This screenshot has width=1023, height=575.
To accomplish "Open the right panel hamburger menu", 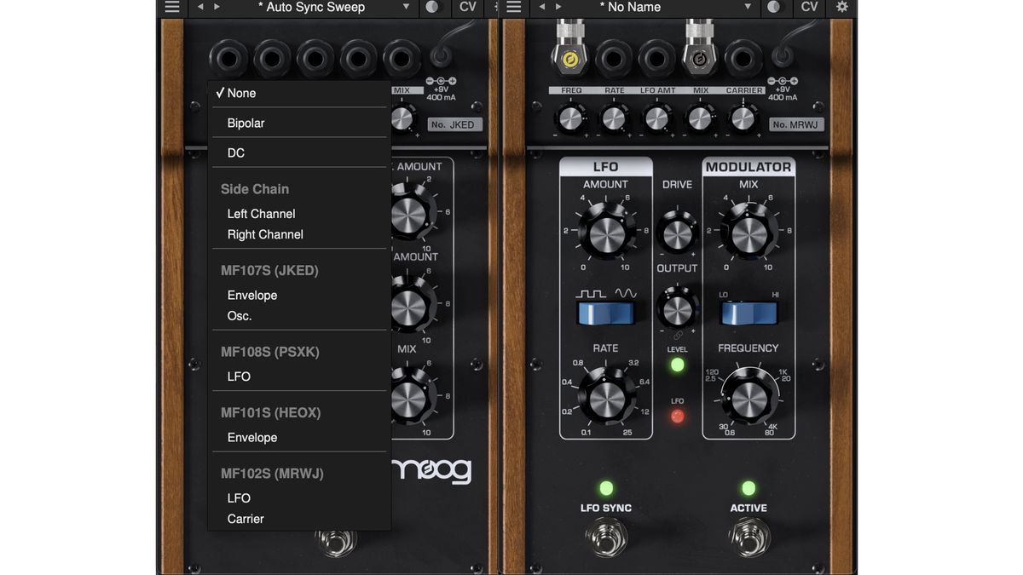I will [512, 8].
